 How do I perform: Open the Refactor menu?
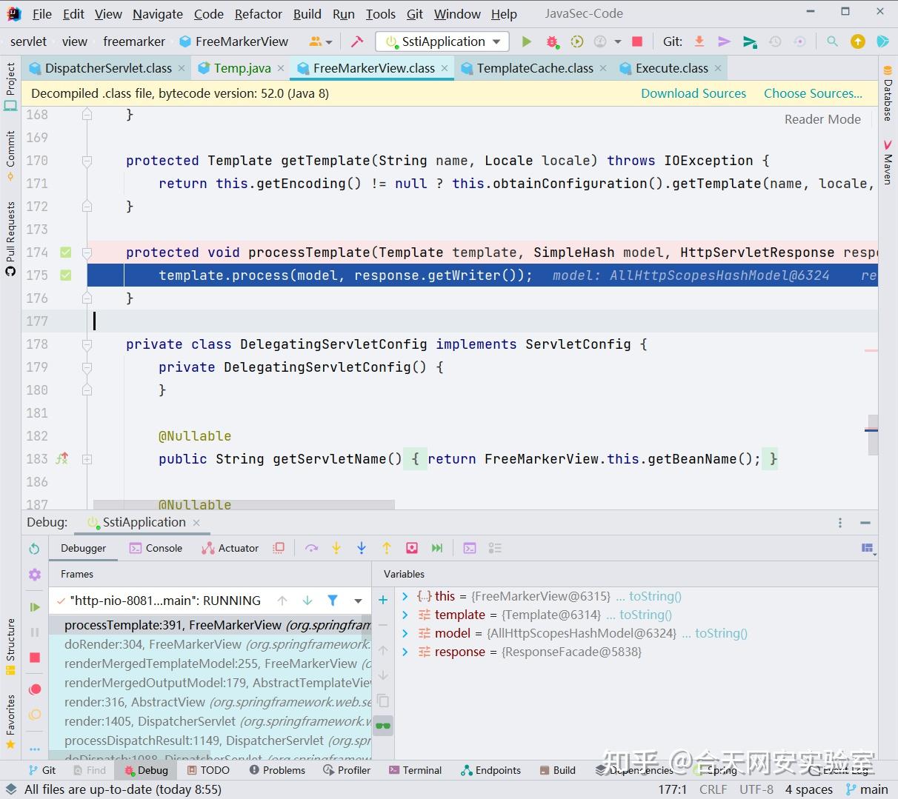point(259,14)
